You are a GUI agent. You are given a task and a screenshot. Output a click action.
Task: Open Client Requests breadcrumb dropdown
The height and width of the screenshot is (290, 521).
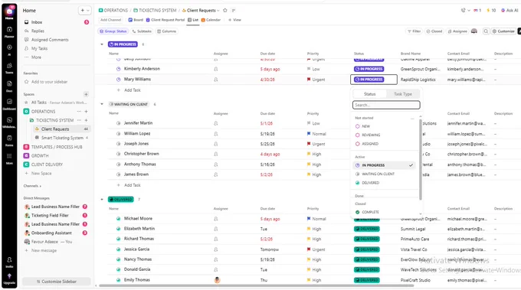218,11
